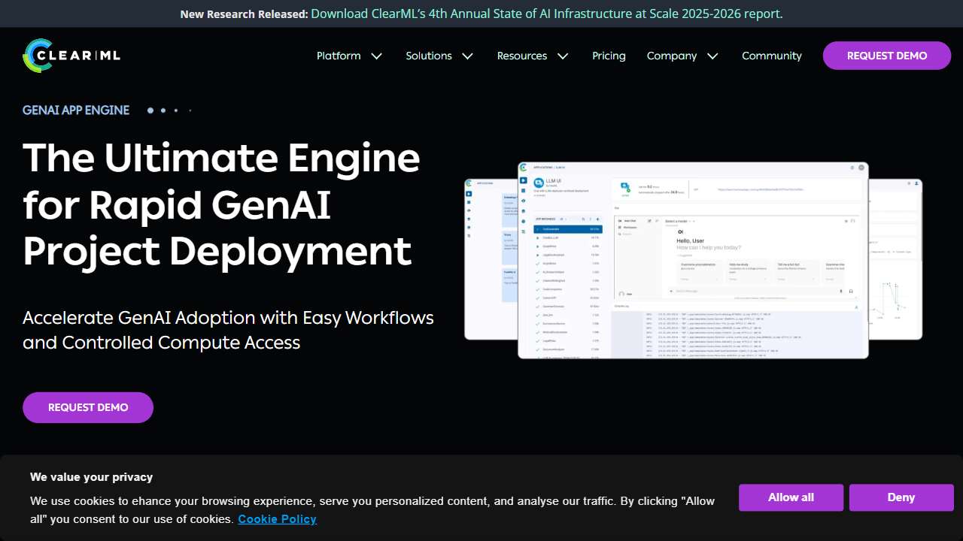Screen dimensions: 963x541
Task: Open the State of AI Infrastructure report link
Action: pyautogui.click(x=546, y=14)
